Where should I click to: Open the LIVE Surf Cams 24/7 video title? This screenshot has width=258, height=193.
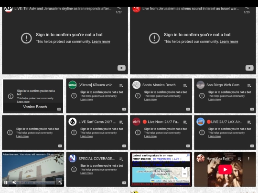(97, 122)
